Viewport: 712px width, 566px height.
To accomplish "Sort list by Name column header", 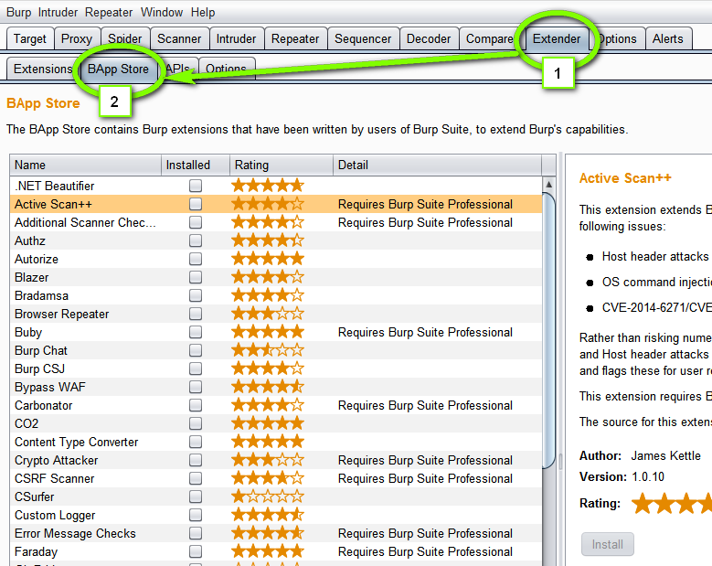I will coord(85,165).
